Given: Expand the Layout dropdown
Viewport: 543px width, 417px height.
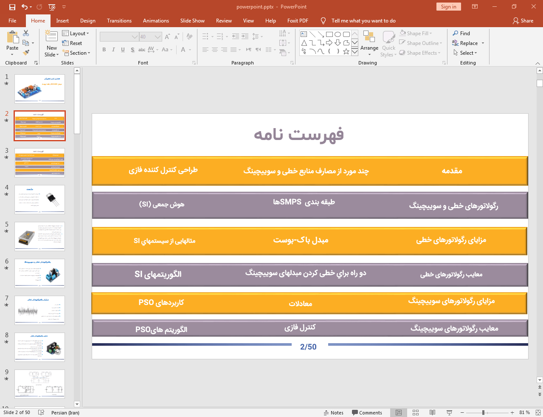Looking at the screenshot, I should click(x=76, y=34).
